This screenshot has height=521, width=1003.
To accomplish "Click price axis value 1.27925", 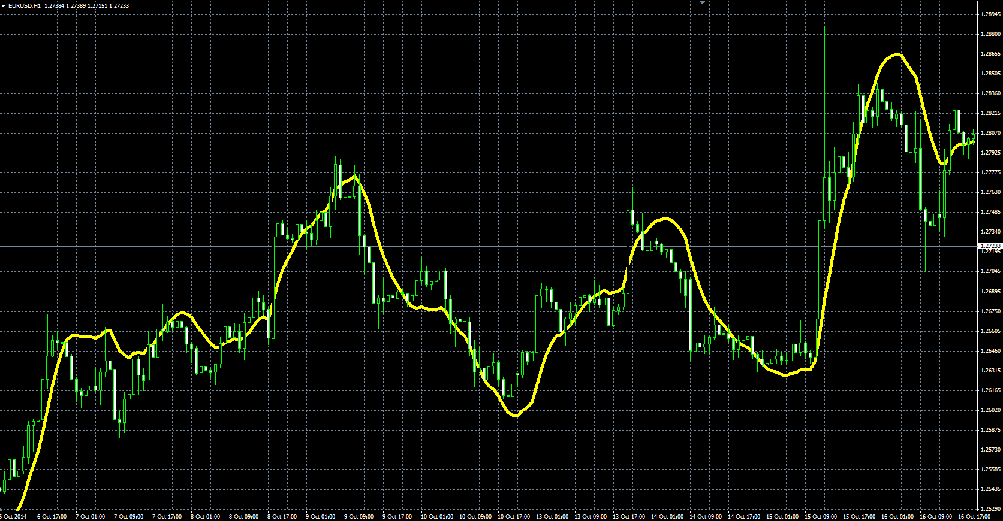I will [990, 153].
